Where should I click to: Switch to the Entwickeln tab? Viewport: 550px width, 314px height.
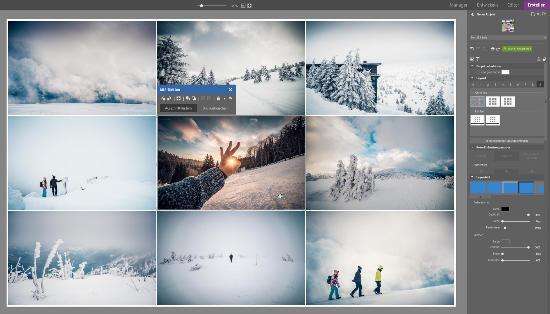click(487, 5)
